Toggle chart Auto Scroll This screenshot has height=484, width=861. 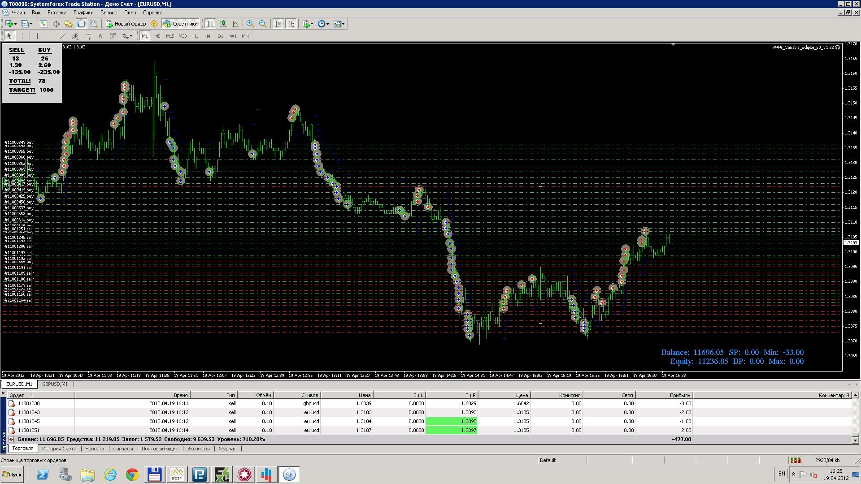point(278,24)
